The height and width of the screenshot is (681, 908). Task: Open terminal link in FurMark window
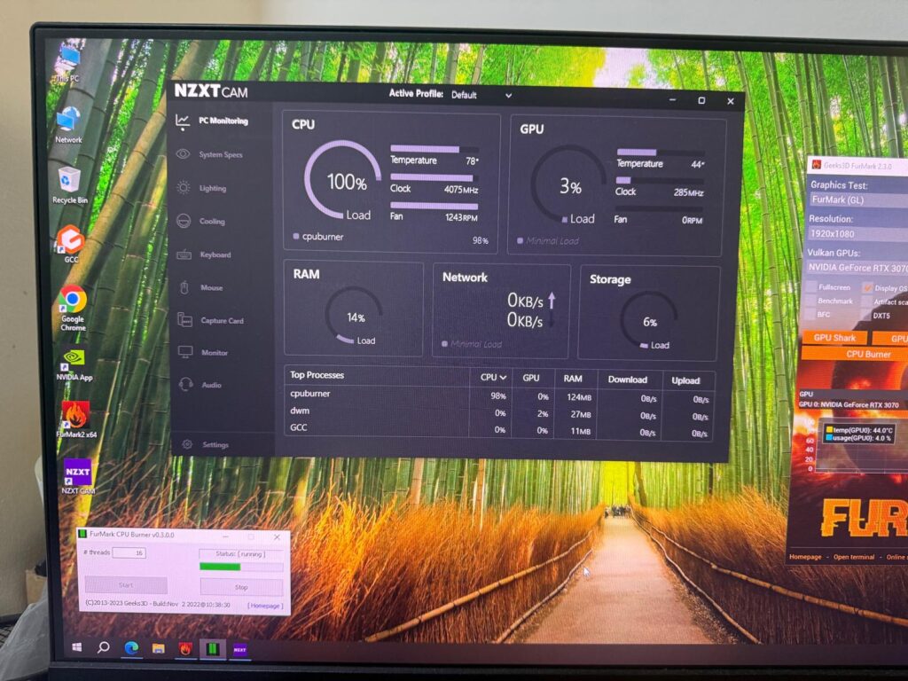coord(854,557)
